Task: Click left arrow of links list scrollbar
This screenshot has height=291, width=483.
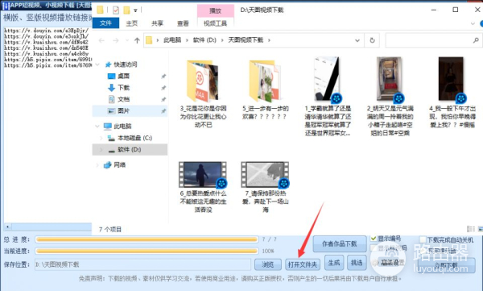Action: click(x=7, y=227)
